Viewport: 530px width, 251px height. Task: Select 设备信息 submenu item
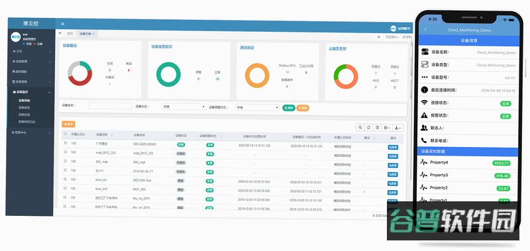tap(25, 115)
